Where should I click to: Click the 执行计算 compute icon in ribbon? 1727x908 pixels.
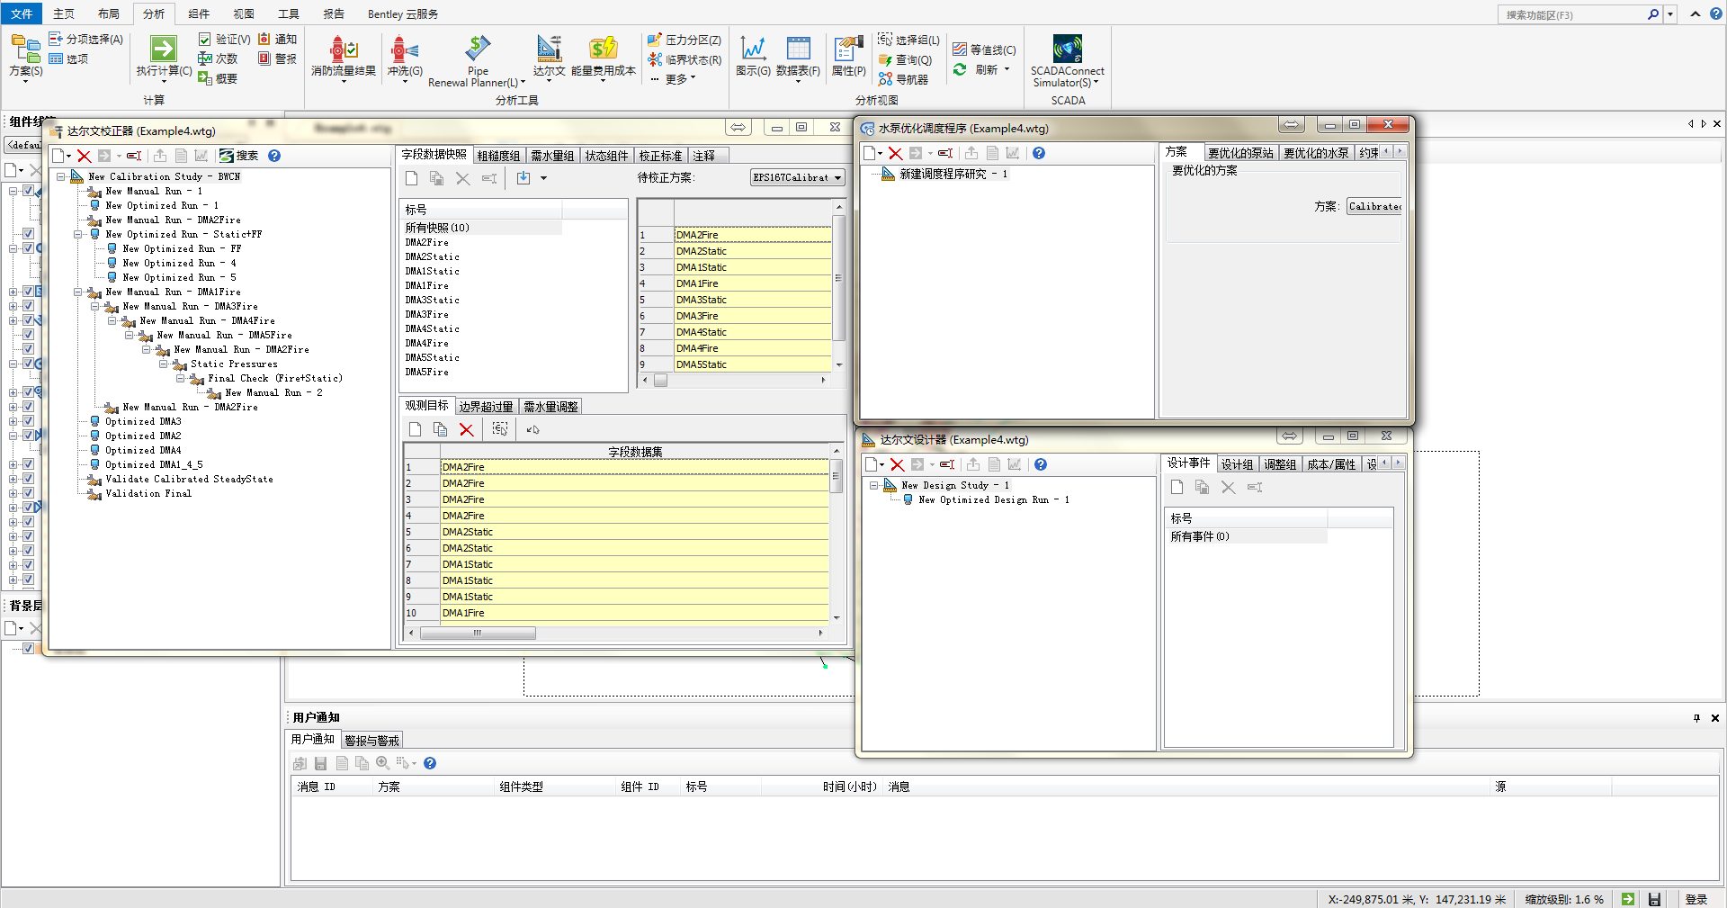pyautogui.click(x=164, y=49)
